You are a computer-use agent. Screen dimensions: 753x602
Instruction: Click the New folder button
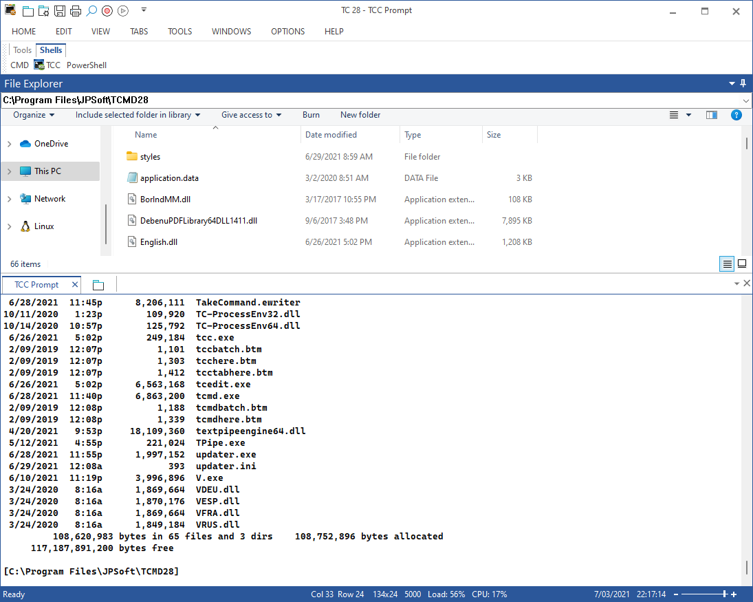click(x=360, y=115)
